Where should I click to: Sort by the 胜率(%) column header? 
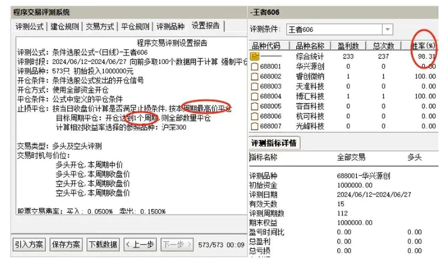tap(424, 46)
